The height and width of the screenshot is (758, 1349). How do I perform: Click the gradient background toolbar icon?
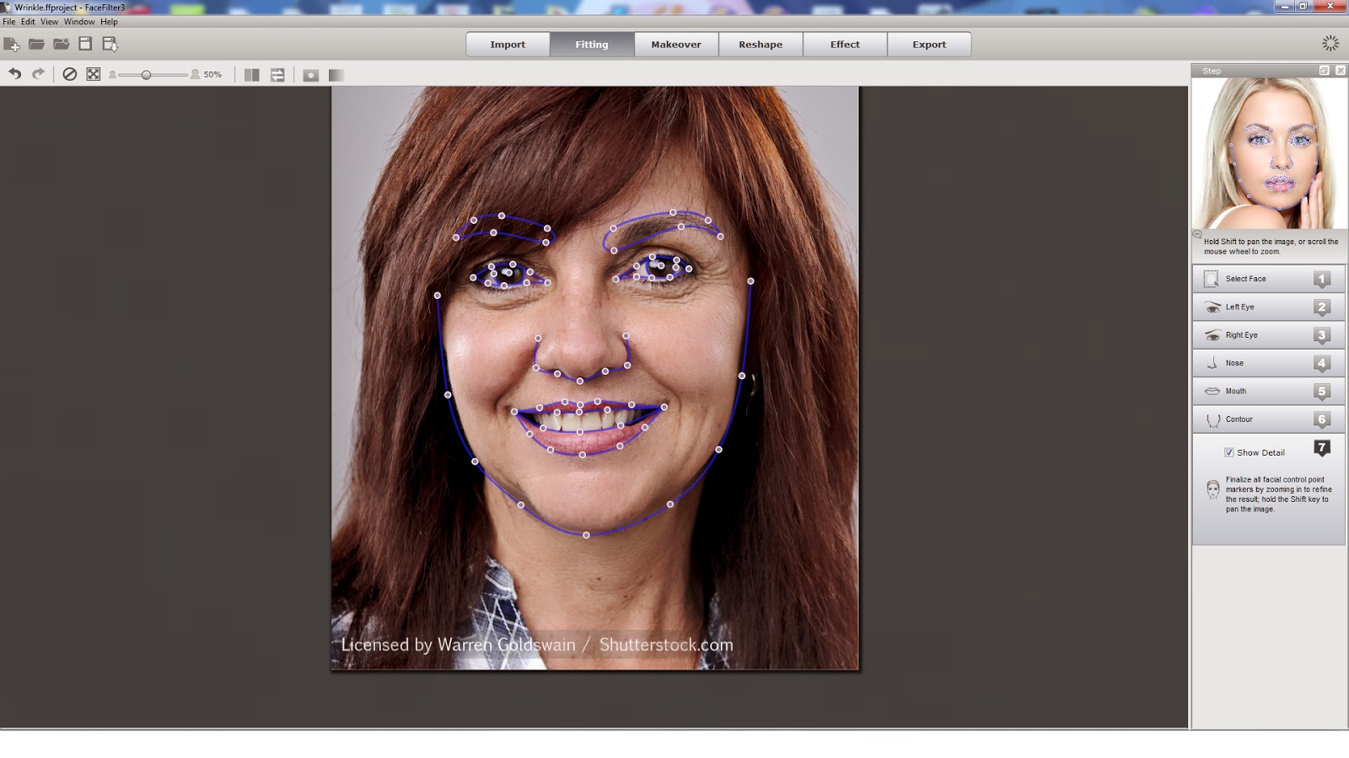(x=336, y=75)
